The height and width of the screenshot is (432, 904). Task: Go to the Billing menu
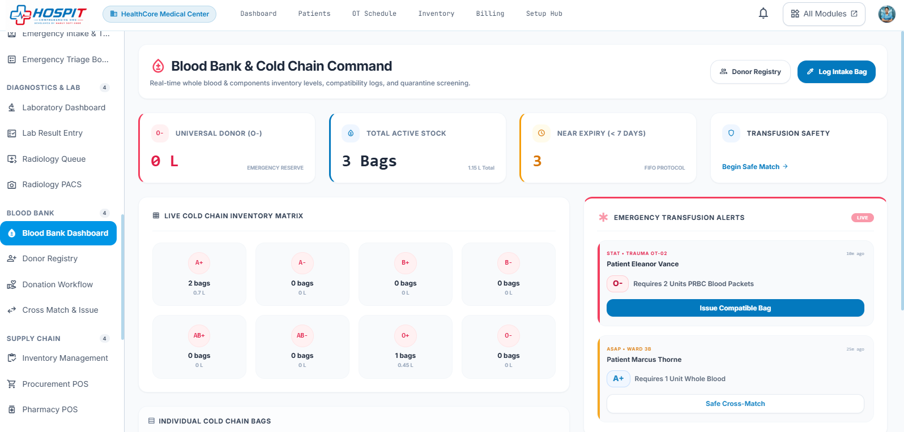(490, 14)
